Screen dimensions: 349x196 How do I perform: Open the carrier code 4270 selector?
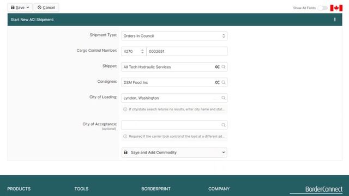point(134,51)
